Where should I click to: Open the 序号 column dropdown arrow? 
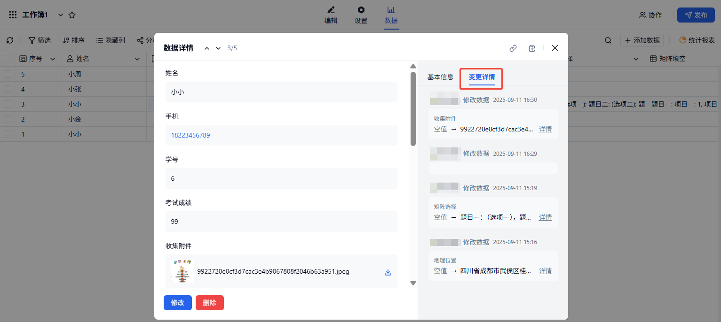(x=53, y=59)
